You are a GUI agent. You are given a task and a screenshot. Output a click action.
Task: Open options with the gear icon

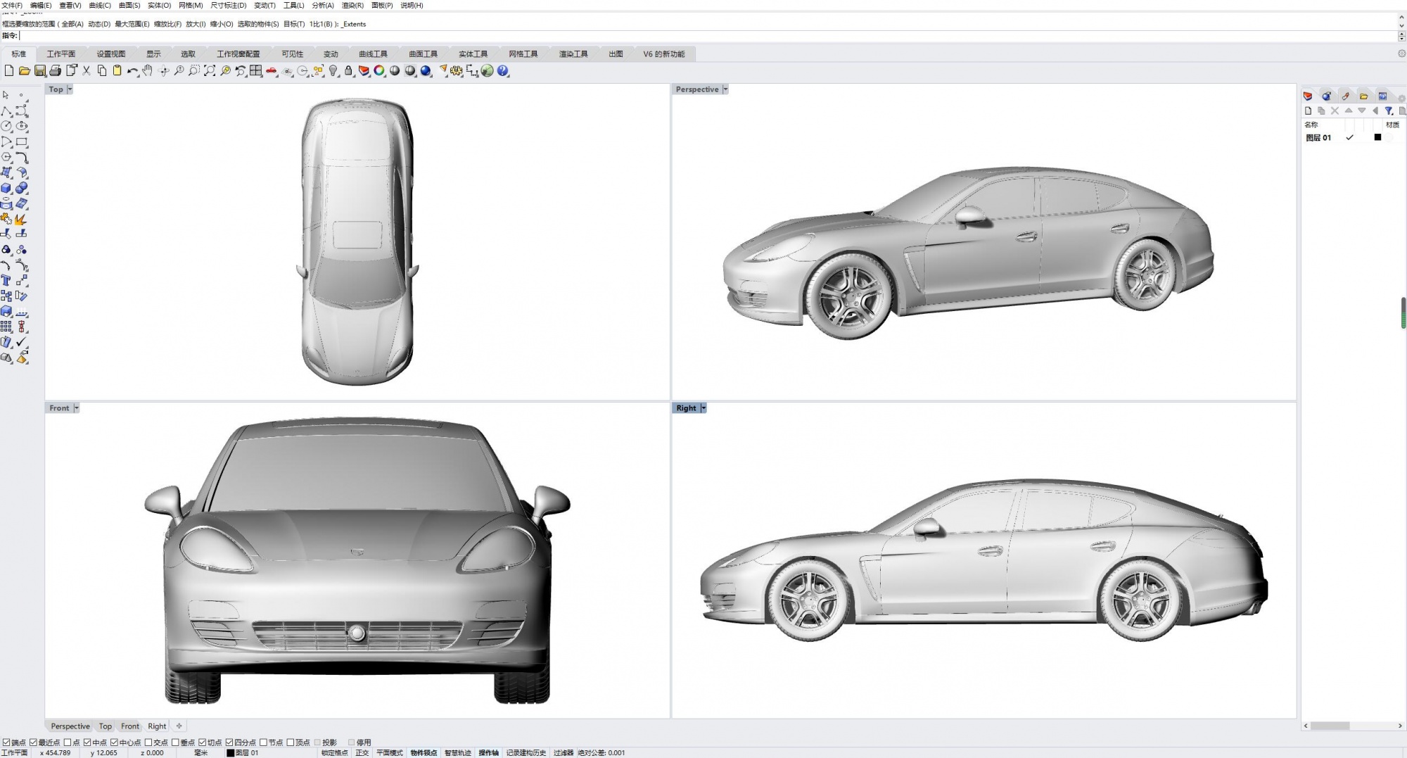coord(457,70)
